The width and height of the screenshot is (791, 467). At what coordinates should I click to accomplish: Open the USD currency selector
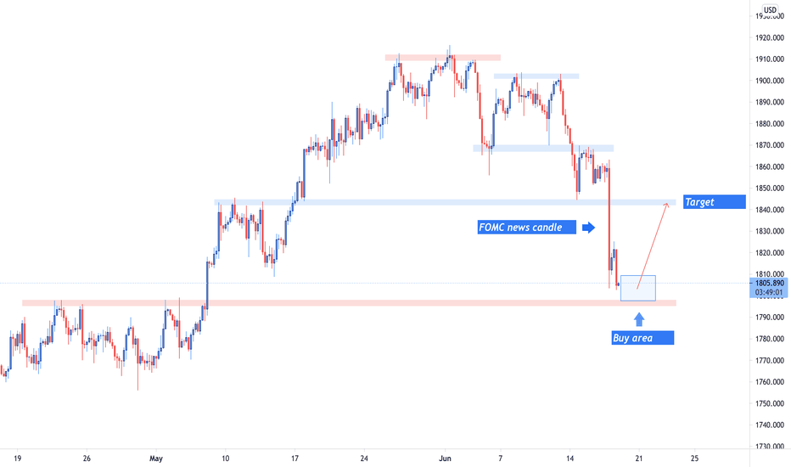tap(770, 9)
